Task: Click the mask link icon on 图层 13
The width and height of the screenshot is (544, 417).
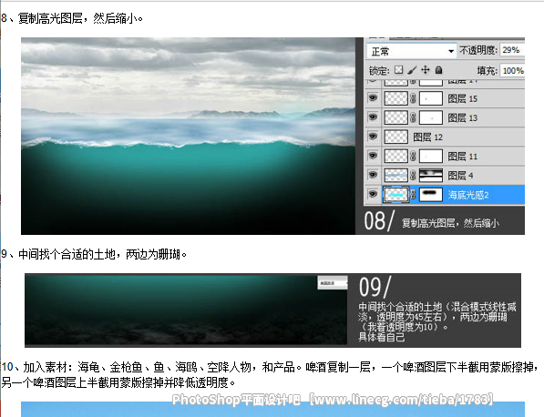Action: (413, 117)
